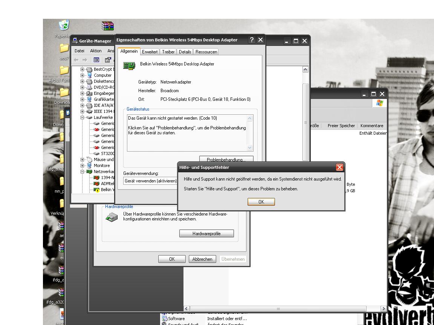
Task: Click OK in the system properties dialog
Action: click(x=172, y=259)
